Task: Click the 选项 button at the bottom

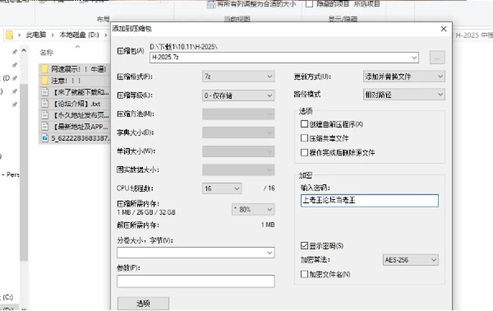Action: click(x=143, y=303)
